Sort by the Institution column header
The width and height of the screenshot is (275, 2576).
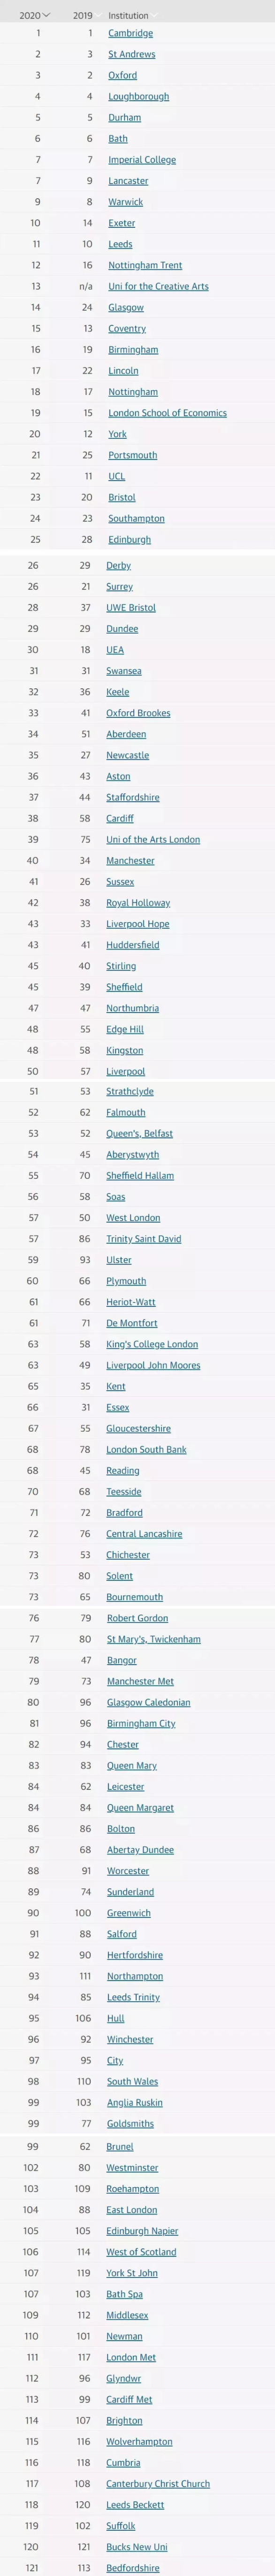(x=129, y=16)
